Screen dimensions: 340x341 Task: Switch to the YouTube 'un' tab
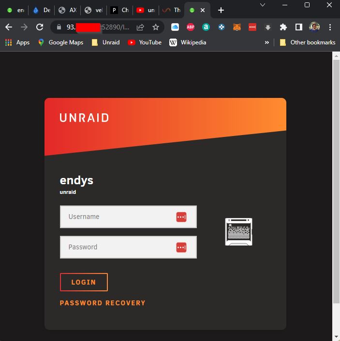pyautogui.click(x=146, y=10)
